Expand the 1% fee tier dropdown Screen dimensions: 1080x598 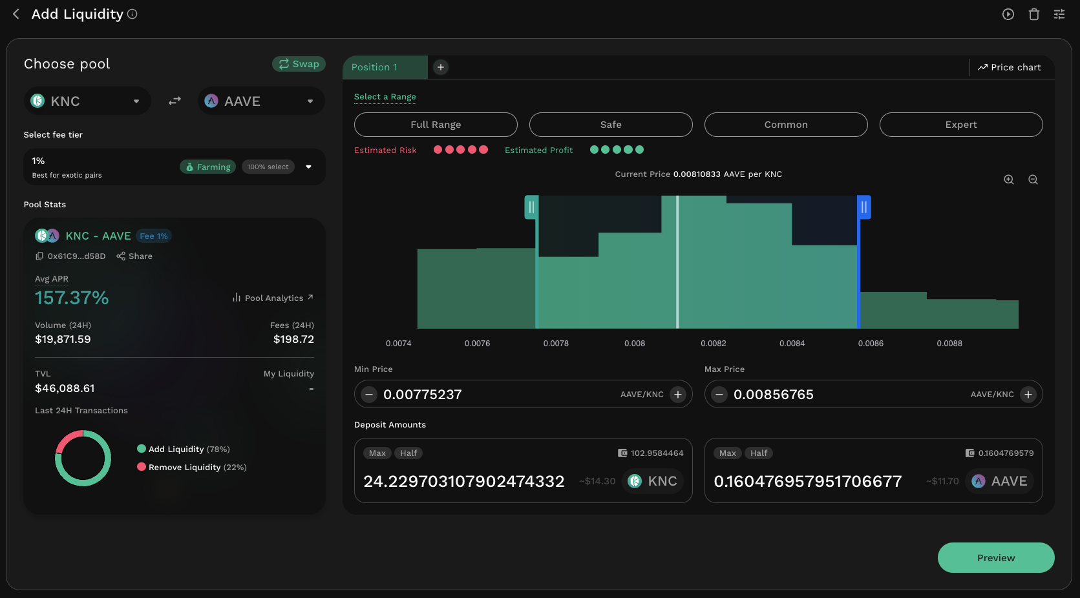click(309, 167)
